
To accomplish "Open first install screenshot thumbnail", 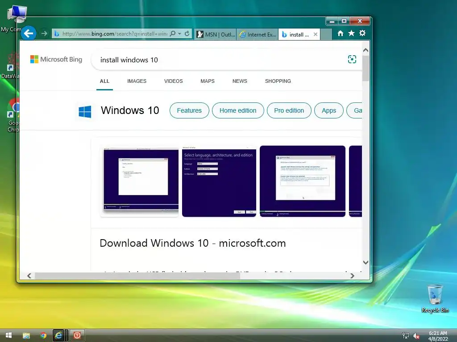I will (x=139, y=182).
